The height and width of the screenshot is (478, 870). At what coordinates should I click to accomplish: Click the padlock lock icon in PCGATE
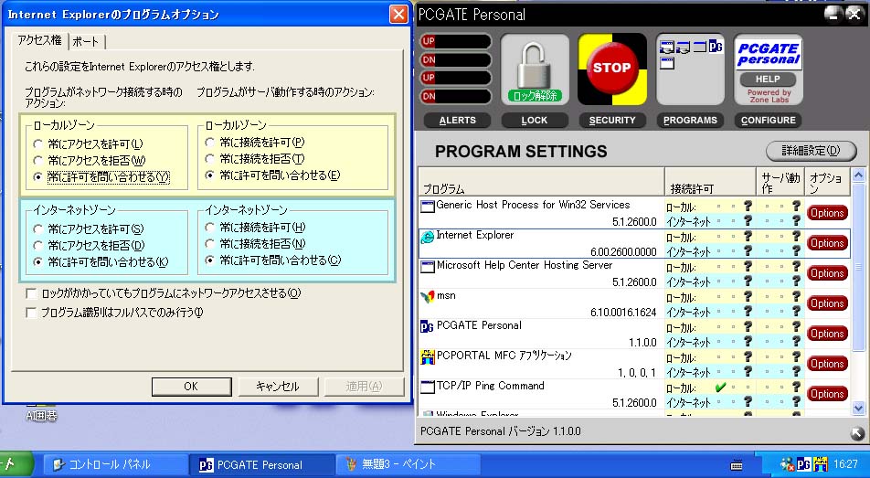click(x=535, y=69)
